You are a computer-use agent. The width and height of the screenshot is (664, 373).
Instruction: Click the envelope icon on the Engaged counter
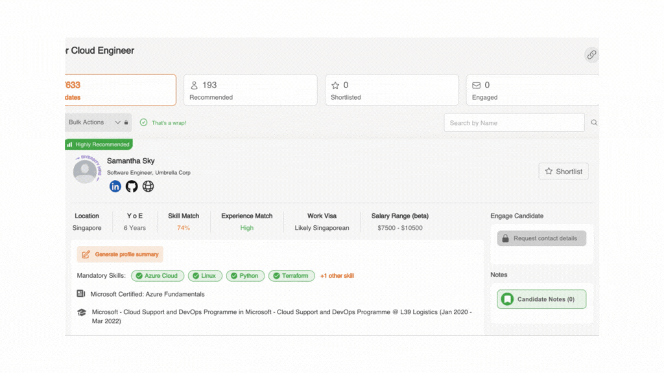(x=477, y=85)
